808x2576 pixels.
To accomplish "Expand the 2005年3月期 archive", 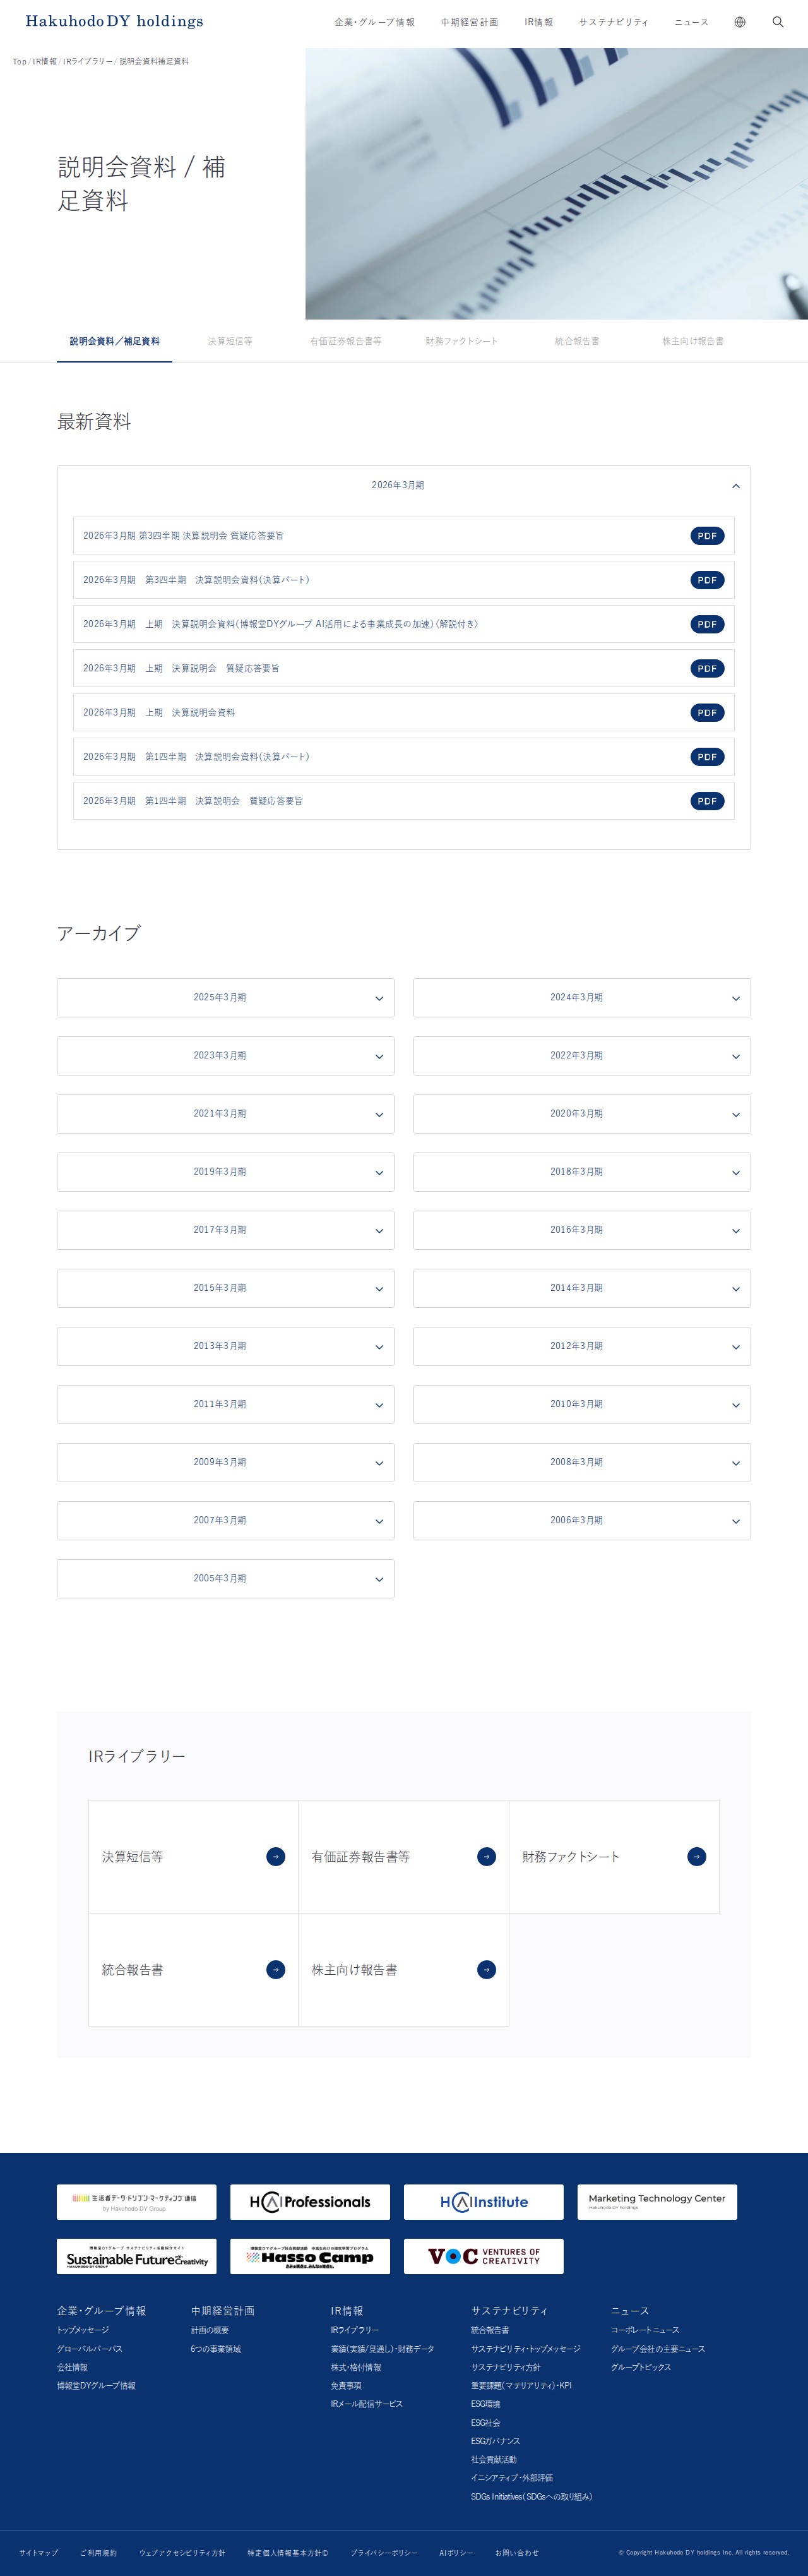I will click(x=226, y=1579).
